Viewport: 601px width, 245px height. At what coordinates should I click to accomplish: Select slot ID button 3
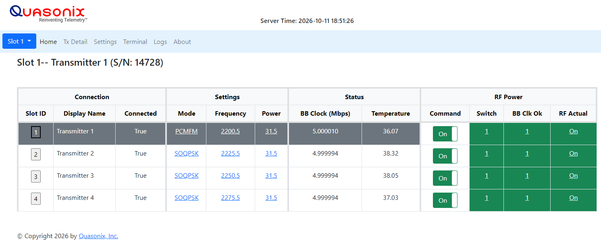[36, 176]
